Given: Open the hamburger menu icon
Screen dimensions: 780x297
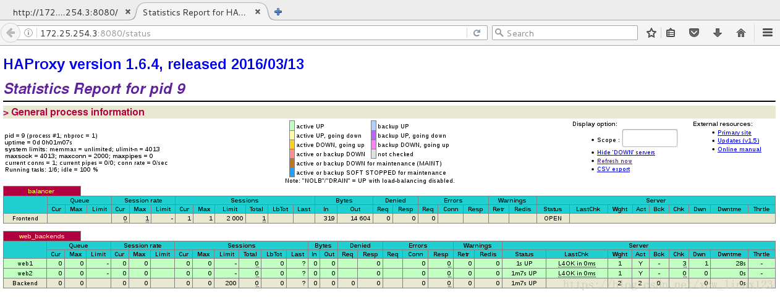Looking at the screenshot, I should 767,33.
